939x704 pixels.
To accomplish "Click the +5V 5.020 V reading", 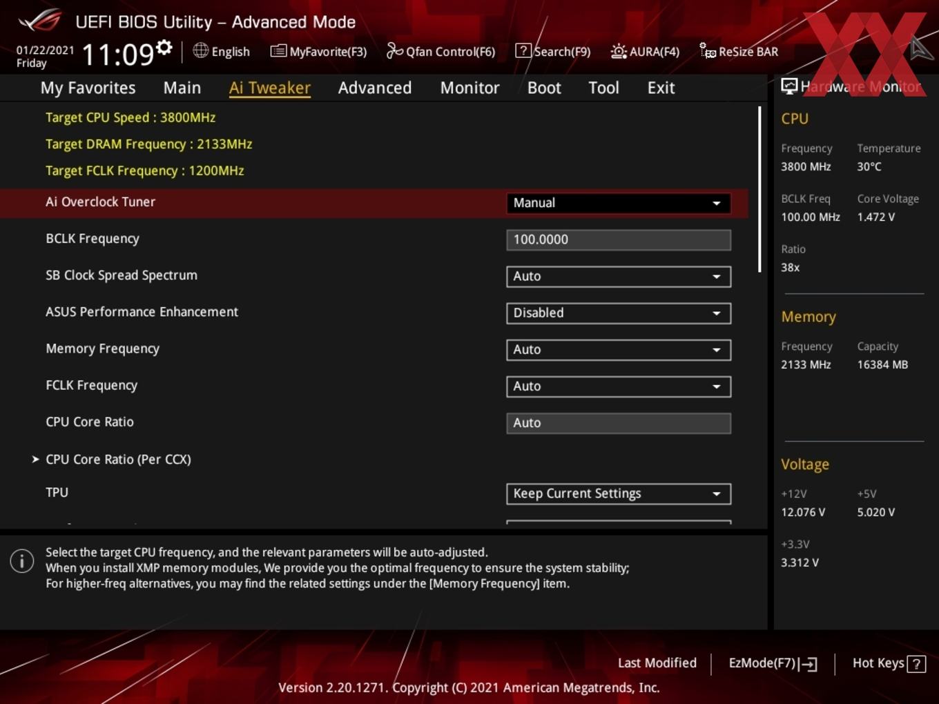I will [875, 512].
